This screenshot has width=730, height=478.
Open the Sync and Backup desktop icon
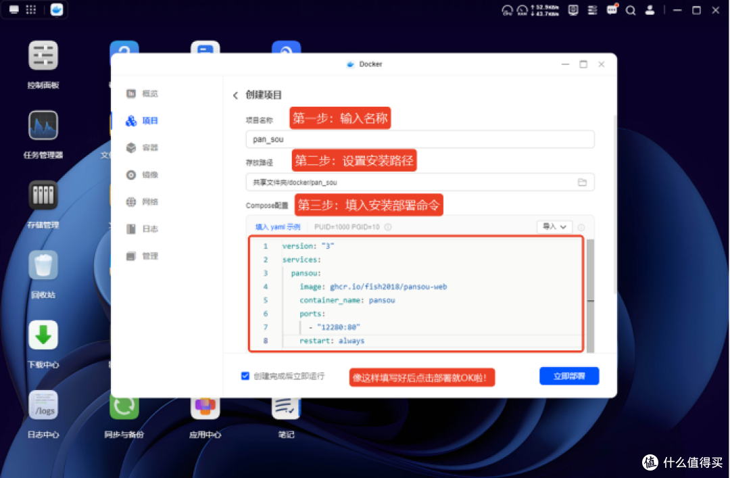coord(124,408)
